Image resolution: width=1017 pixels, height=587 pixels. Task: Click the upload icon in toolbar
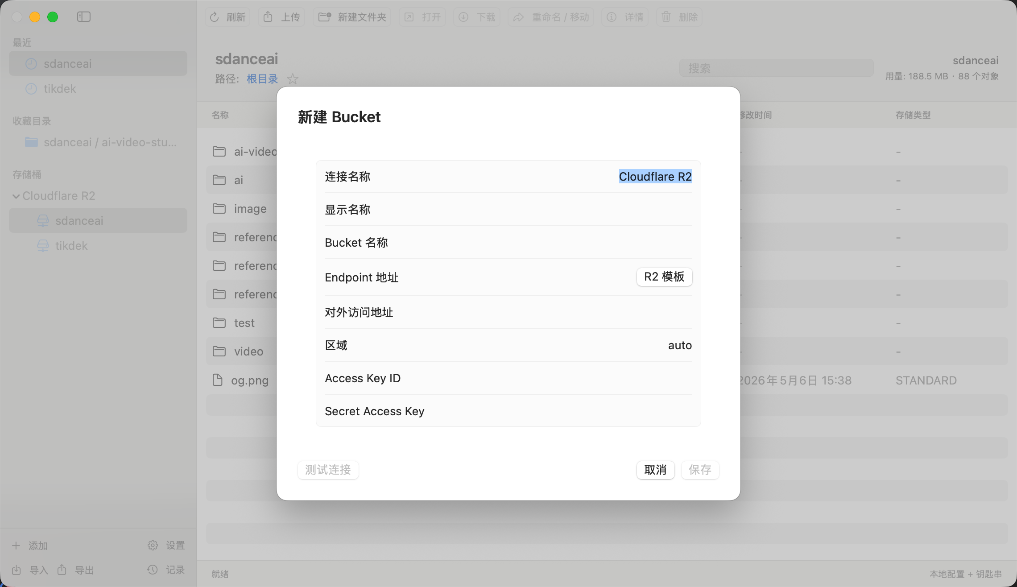(x=268, y=17)
